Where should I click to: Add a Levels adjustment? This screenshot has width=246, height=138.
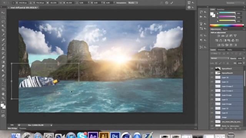tap(223, 36)
